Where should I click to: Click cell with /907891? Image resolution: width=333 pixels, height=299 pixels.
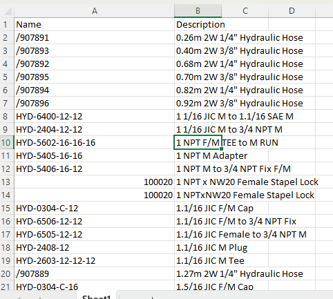coord(95,38)
